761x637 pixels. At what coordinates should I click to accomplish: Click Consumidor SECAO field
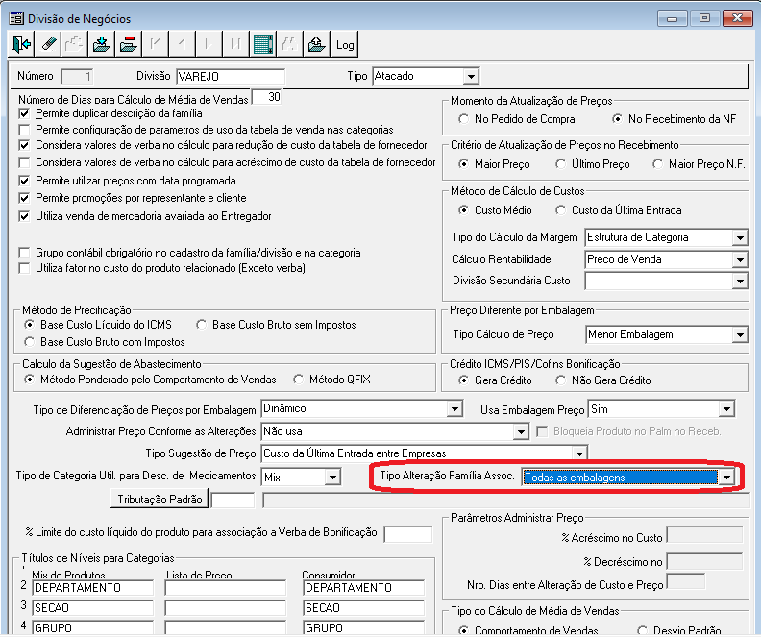364,608
